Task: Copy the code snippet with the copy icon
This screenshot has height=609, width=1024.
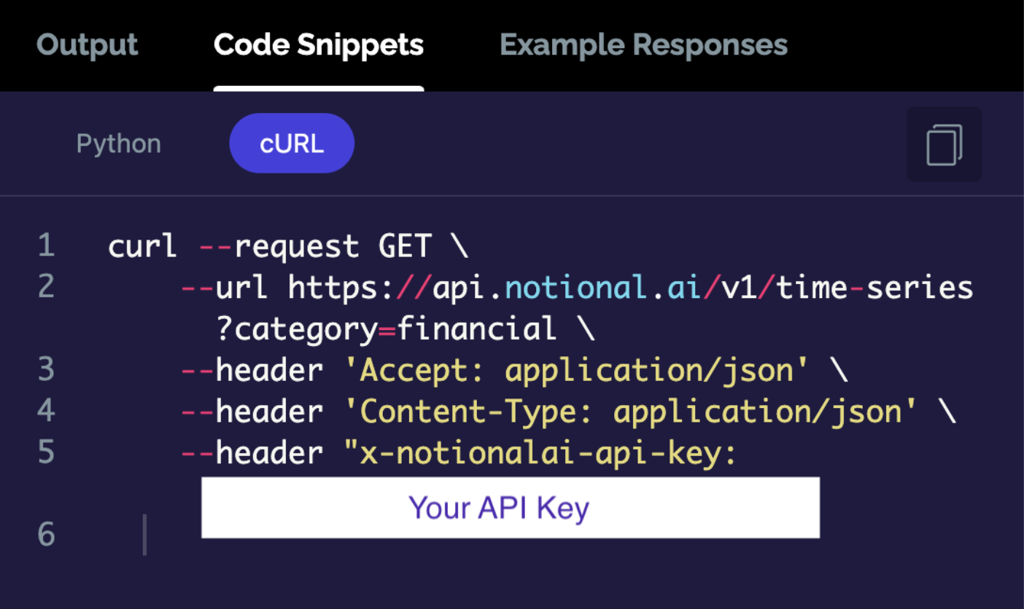Action: coord(944,144)
